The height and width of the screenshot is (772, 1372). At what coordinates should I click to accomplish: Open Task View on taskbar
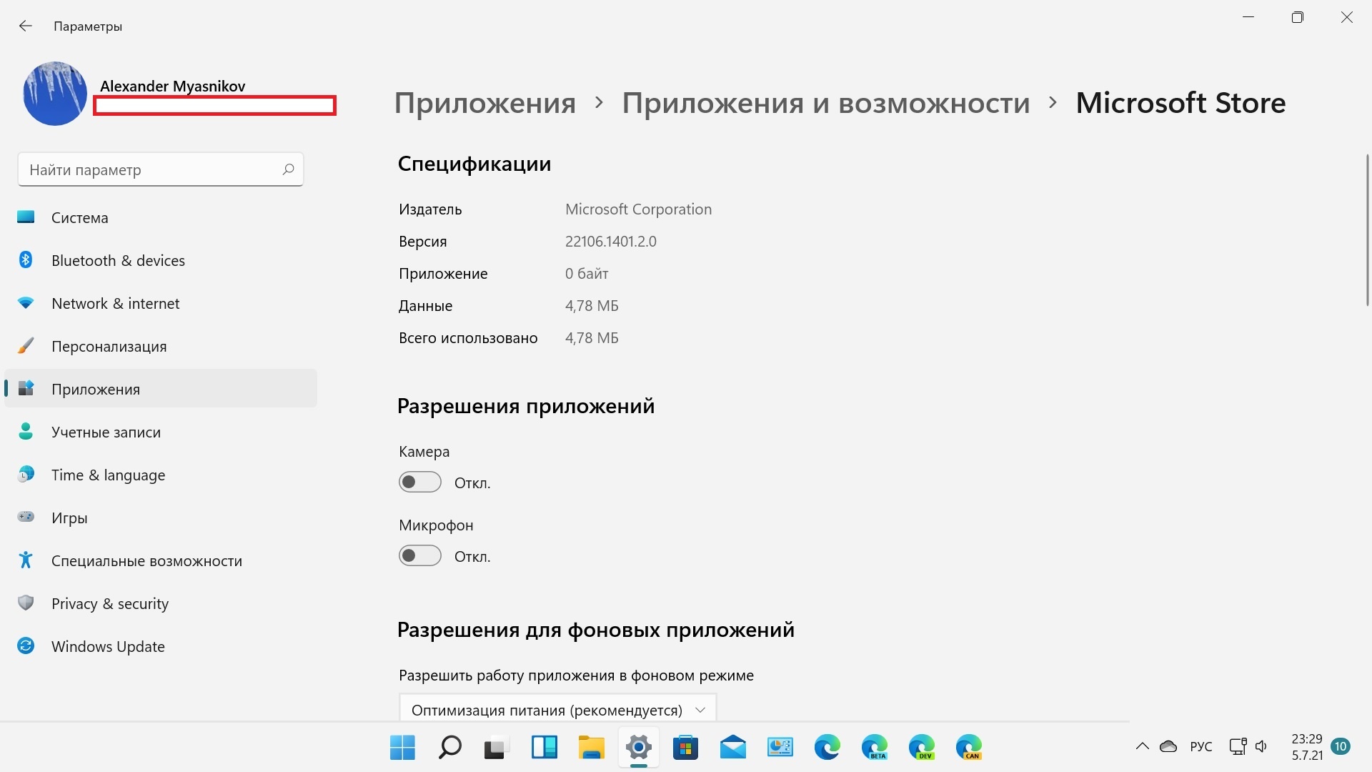[497, 748]
